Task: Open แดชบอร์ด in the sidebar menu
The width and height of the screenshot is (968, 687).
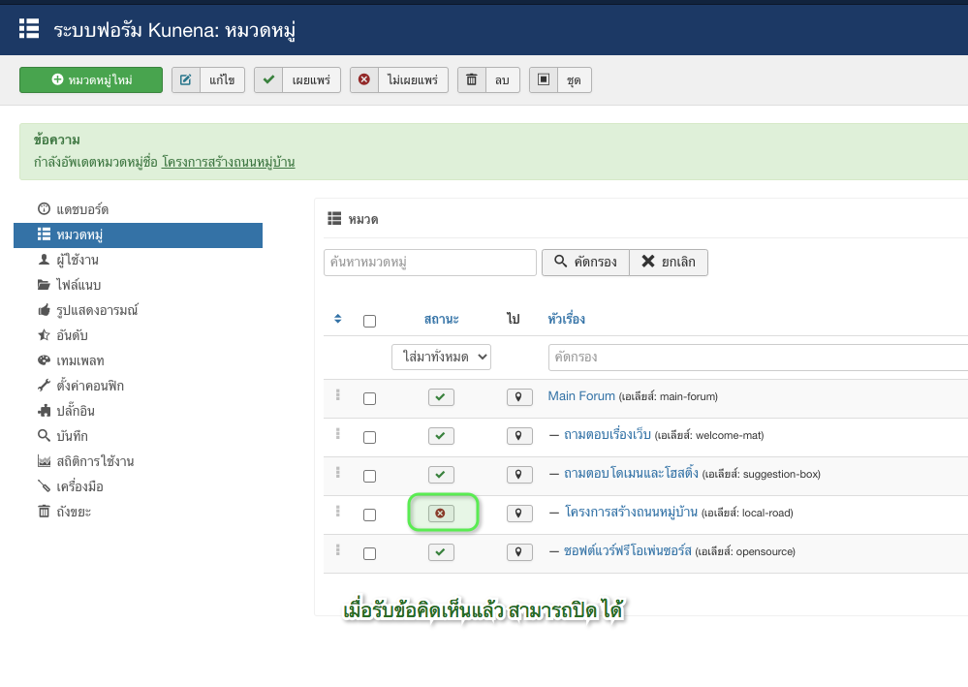Action: pos(81,209)
